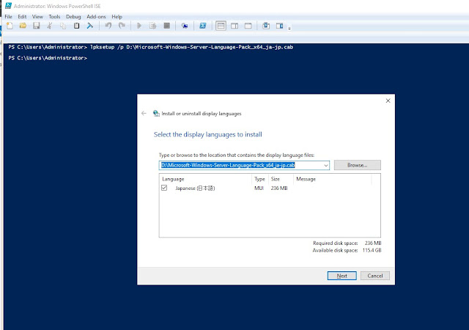
Task: Show Command Add-on pane icon
Action: click(x=279, y=26)
